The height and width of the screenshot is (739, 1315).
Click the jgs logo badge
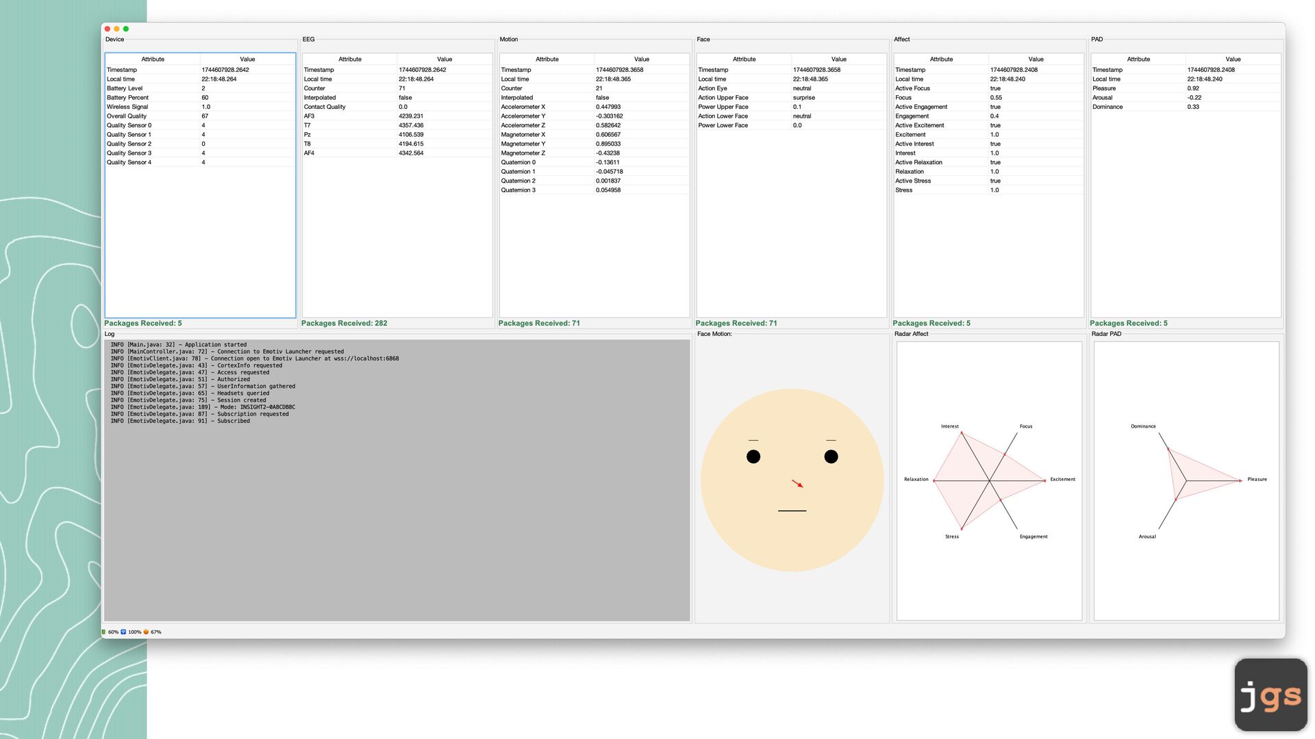[x=1270, y=695]
